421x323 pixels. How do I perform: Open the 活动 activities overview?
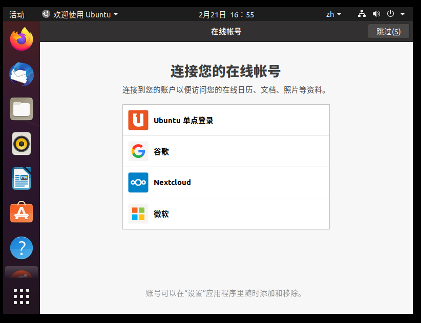17,14
